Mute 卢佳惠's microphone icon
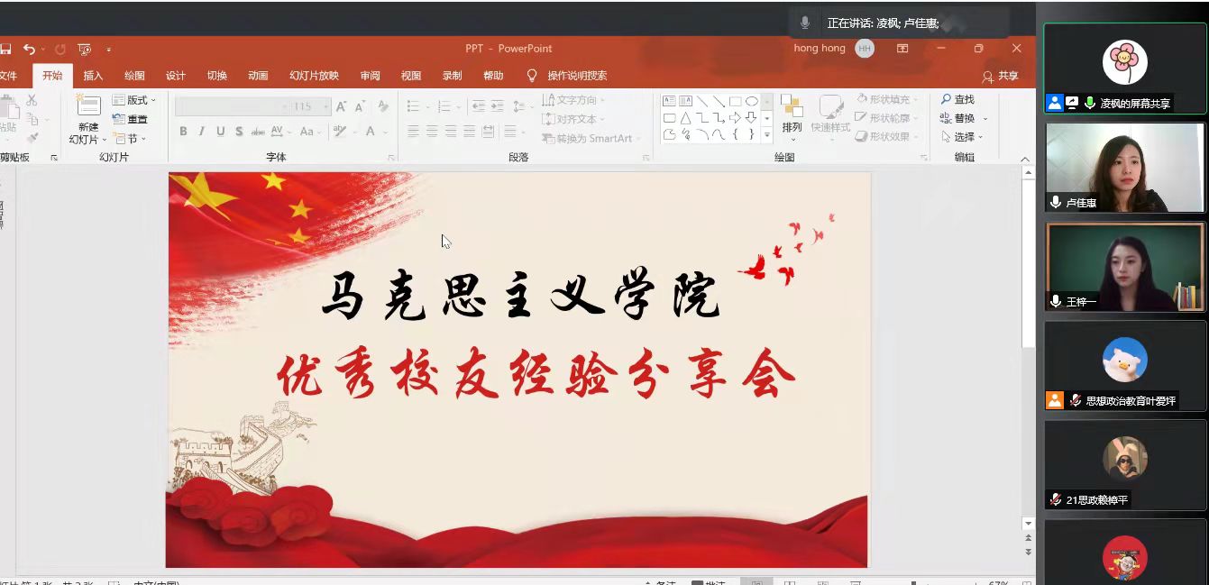This screenshot has height=585, width=1209. click(1055, 203)
